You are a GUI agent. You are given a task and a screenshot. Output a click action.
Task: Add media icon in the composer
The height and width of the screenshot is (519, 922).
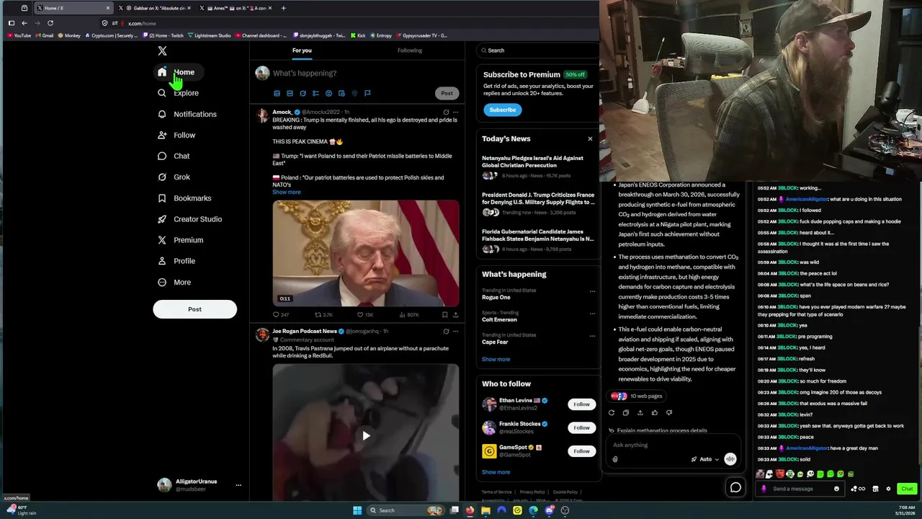click(x=277, y=93)
